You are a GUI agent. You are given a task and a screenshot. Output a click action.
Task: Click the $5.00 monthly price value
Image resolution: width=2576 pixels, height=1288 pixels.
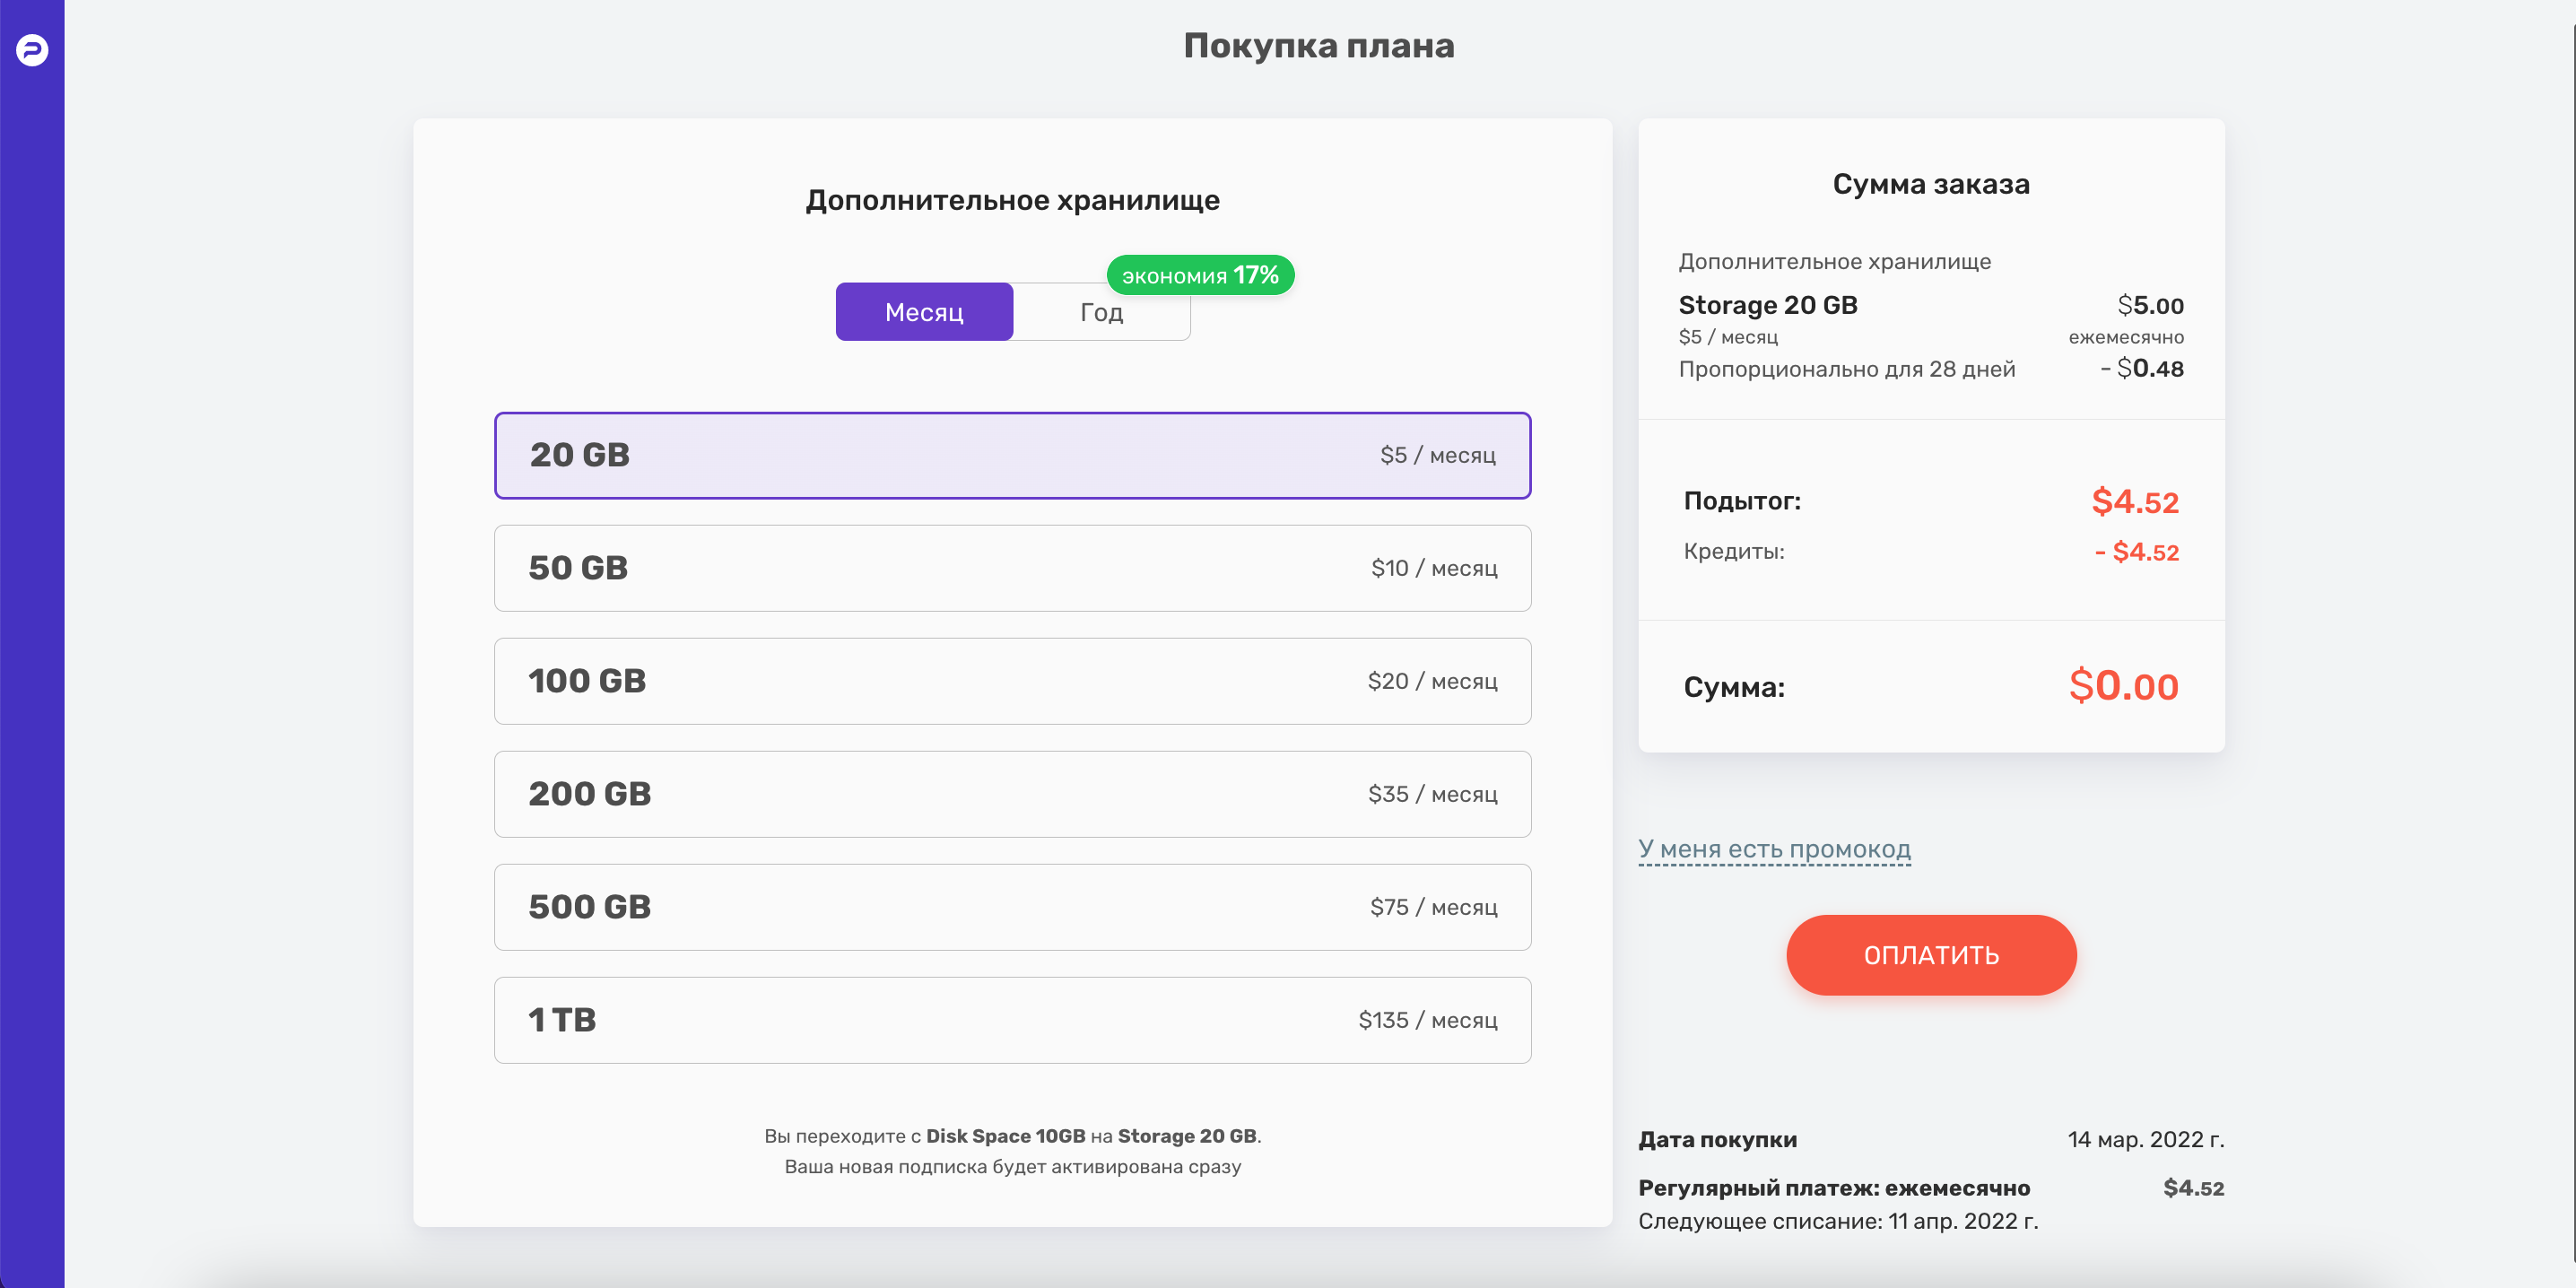click(2150, 305)
